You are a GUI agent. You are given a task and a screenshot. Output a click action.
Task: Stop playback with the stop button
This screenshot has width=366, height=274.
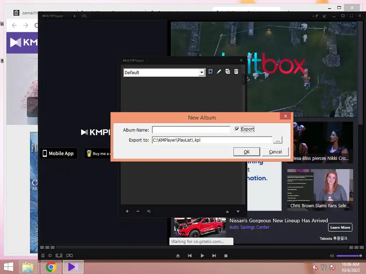click(226, 256)
